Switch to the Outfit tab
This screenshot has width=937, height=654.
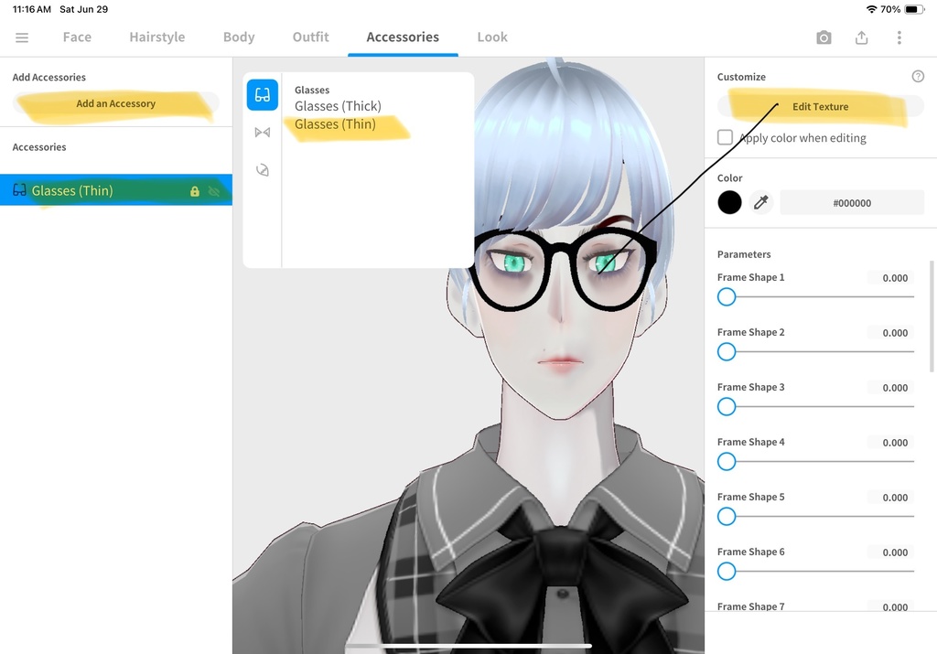pos(311,37)
